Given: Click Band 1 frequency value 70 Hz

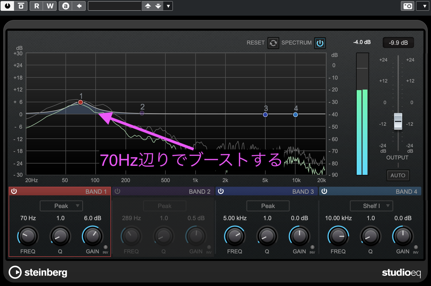Looking at the screenshot, I should click(x=28, y=218).
